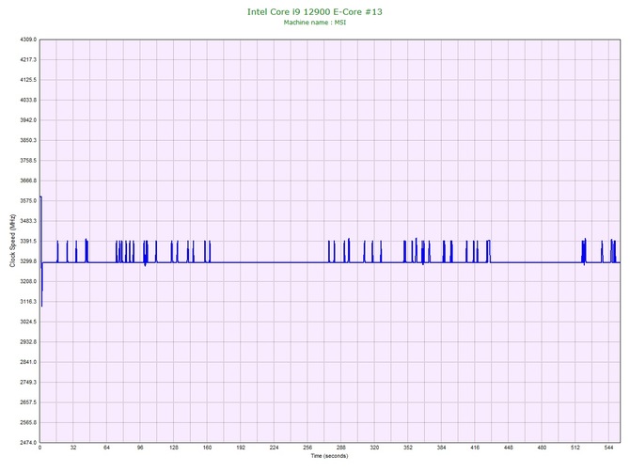
Task: Click the 64 tick on time axis
Action: (106, 448)
